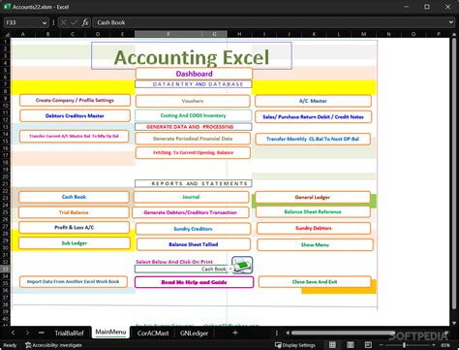The height and width of the screenshot is (350, 459).
Task: Open the TrialBalRef sheet tab
Action: click(x=69, y=333)
